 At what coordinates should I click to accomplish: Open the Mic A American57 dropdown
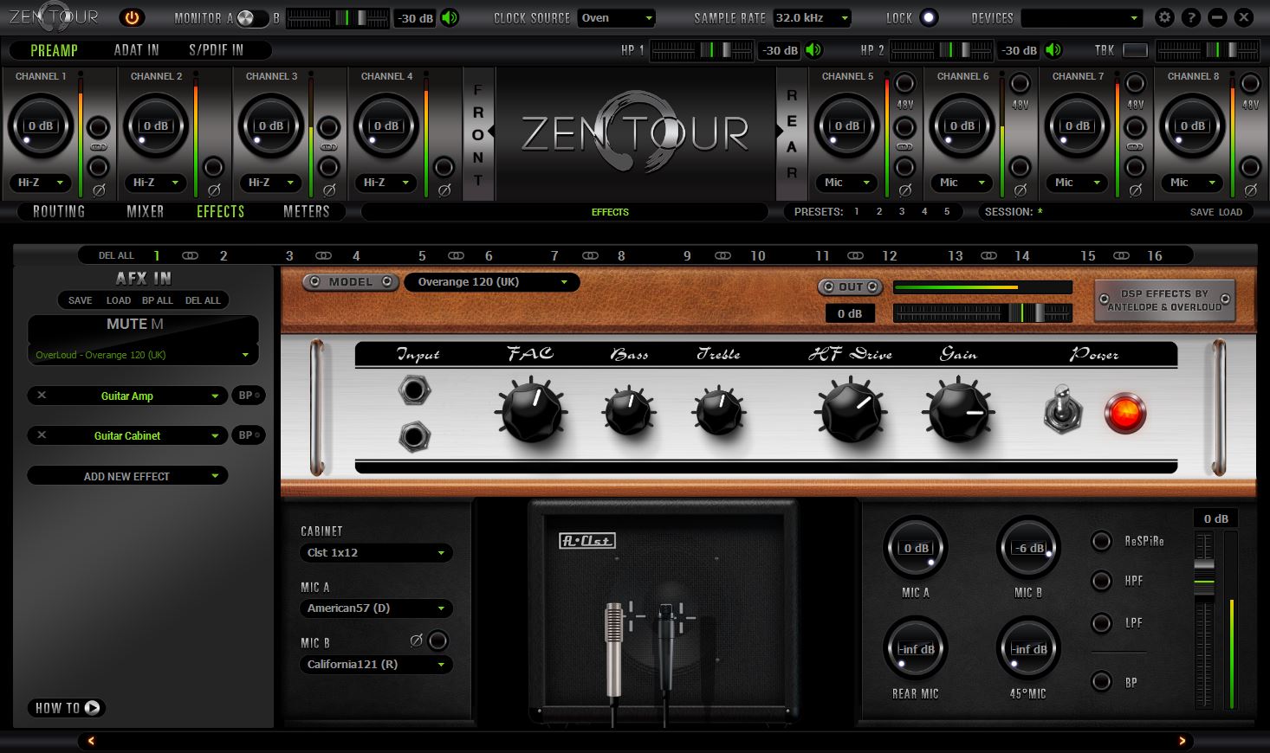point(376,608)
